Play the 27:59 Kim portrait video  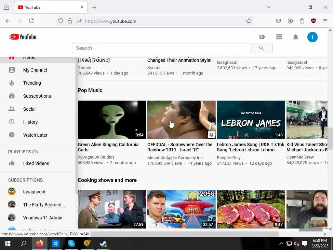tap(112, 209)
